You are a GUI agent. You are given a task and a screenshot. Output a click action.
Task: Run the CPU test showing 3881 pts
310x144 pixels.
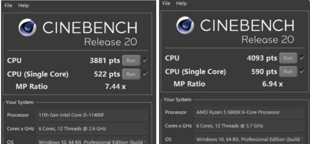click(131, 60)
